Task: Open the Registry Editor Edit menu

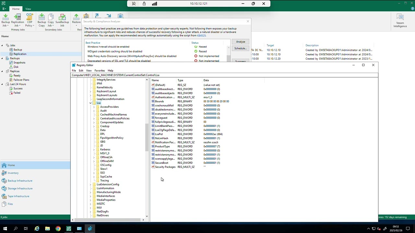Action: click(x=81, y=71)
